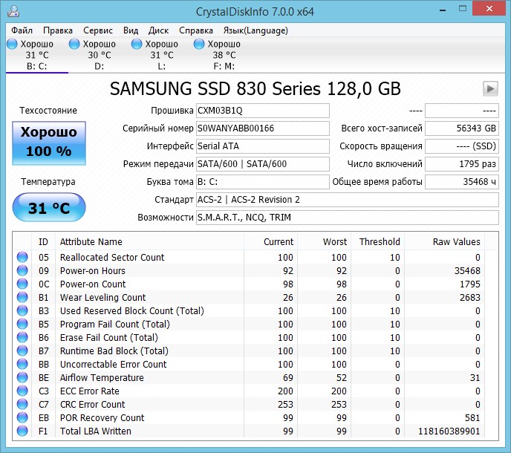Click the drive letter field B: C:
The image size is (511, 453).
(263, 182)
